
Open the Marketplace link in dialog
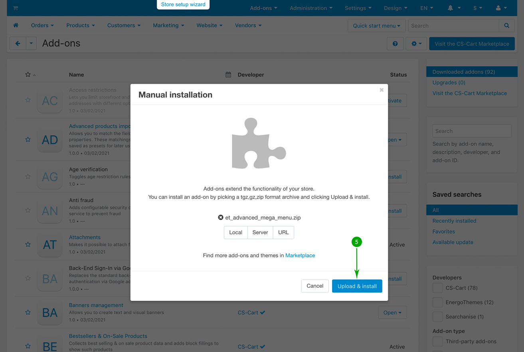coord(300,255)
